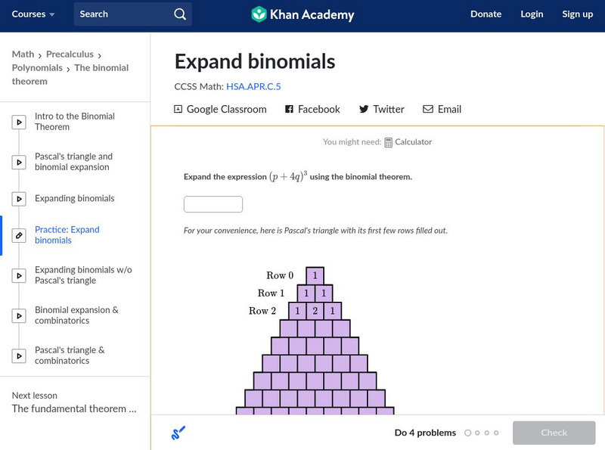Open the Precalculus breadcrumb
The image size is (605, 450).
click(70, 54)
